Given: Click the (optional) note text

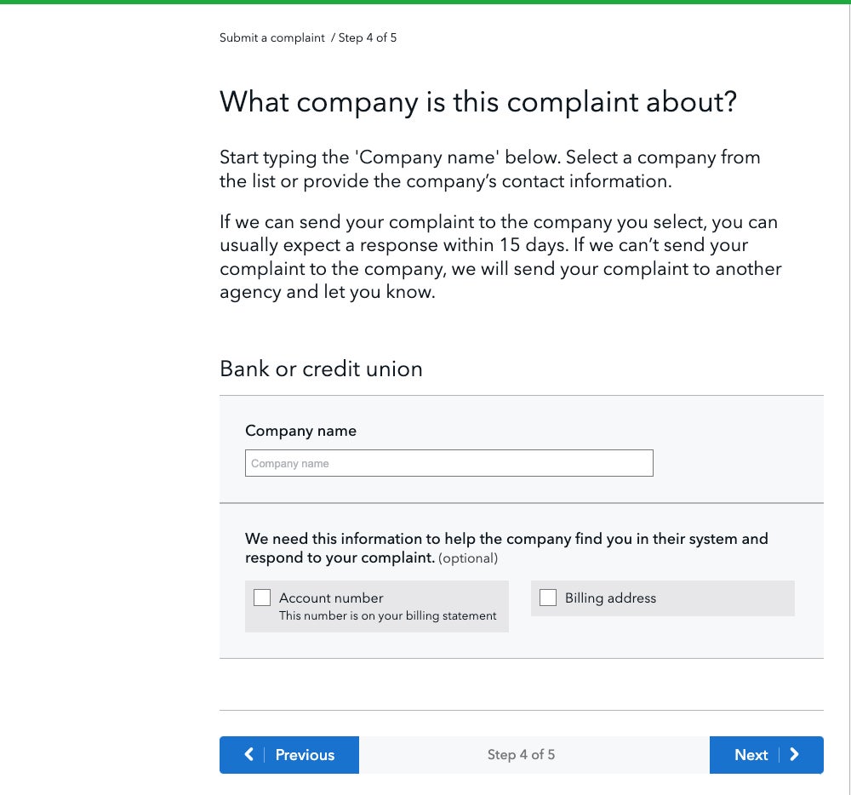Looking at the screenshot, I should 468,558.
